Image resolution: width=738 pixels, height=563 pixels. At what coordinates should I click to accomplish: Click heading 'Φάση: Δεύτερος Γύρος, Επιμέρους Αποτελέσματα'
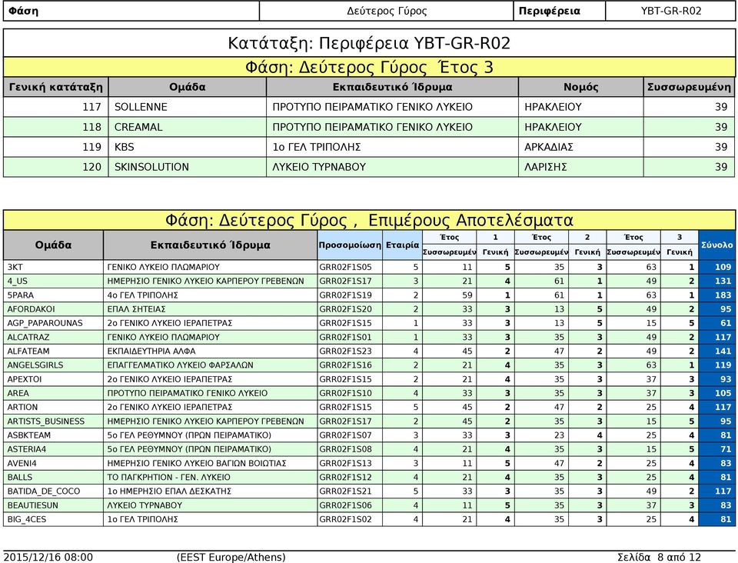coord(369,220)
